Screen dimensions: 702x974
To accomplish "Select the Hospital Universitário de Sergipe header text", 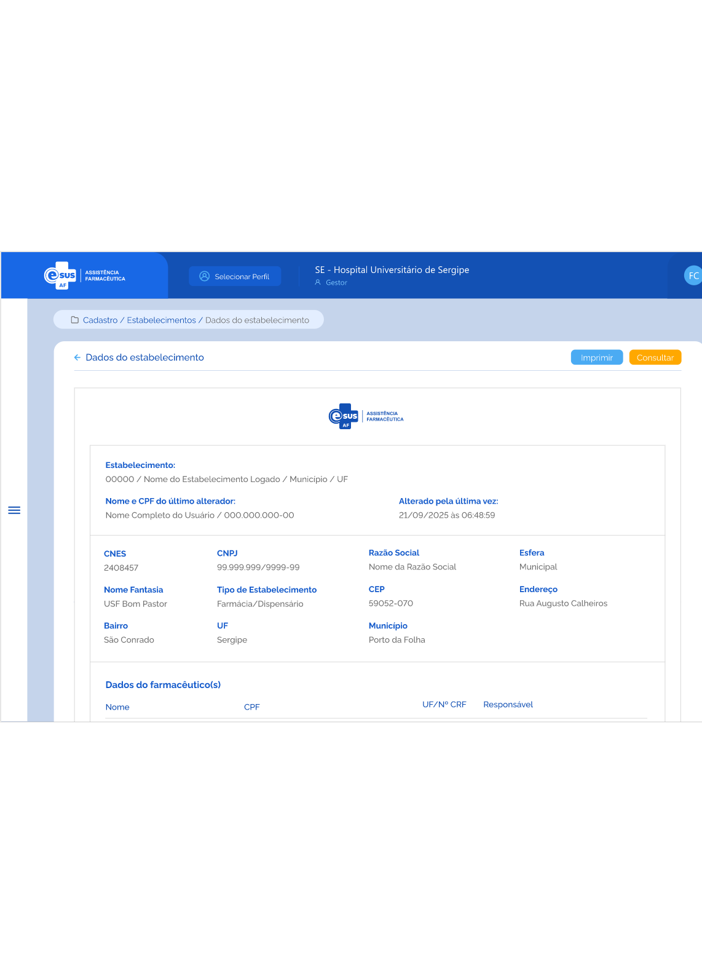I will 392,269.
